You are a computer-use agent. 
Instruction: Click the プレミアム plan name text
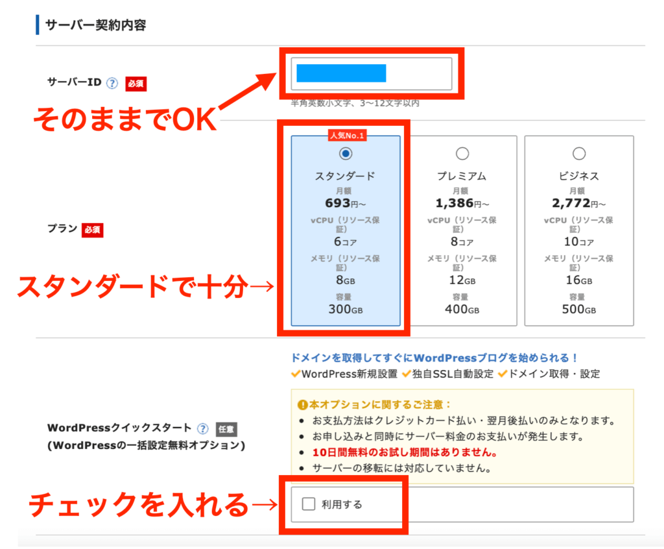point(462,176)
